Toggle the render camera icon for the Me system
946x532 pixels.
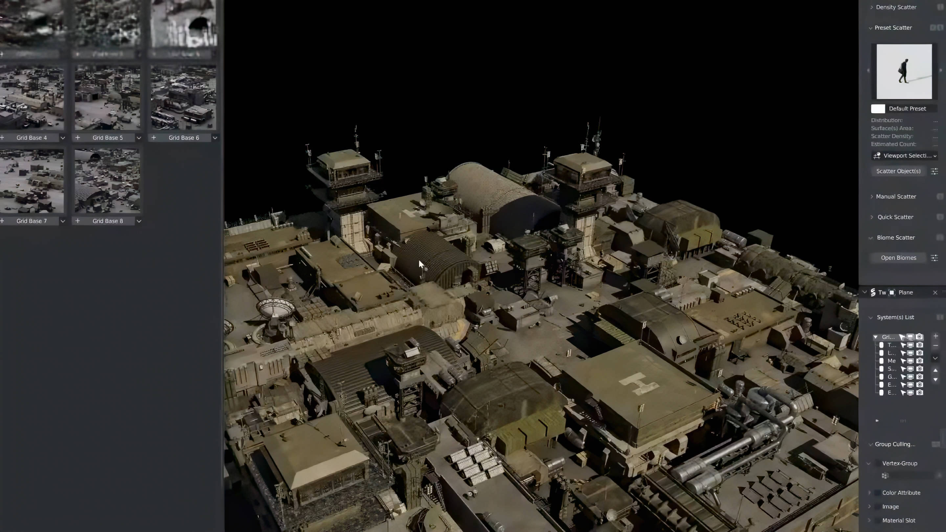coord(920,361)
